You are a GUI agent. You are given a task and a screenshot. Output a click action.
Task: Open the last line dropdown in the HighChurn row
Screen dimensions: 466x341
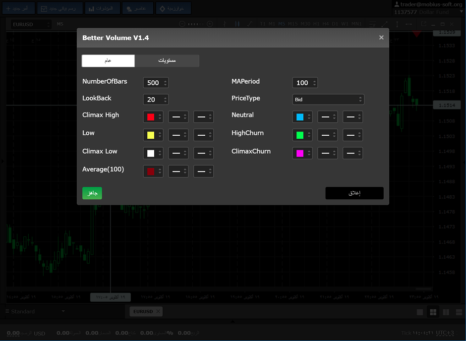[353, 135]
